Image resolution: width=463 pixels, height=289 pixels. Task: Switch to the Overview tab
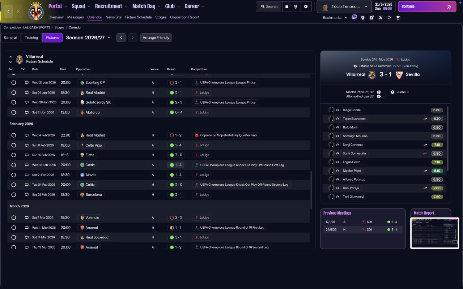56,17
